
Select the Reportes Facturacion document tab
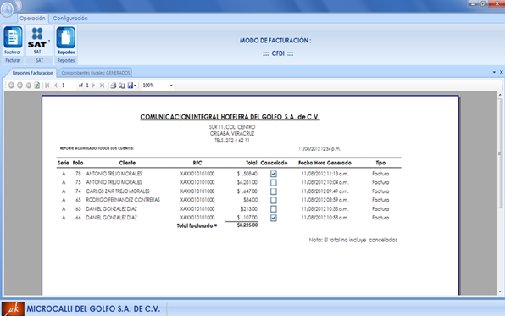pyautogui.click(x=32, y=73)
